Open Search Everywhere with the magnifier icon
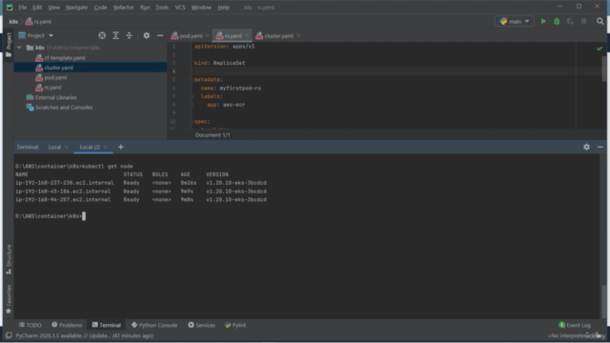Screen dimensions: 610x343 pos(600,21)
